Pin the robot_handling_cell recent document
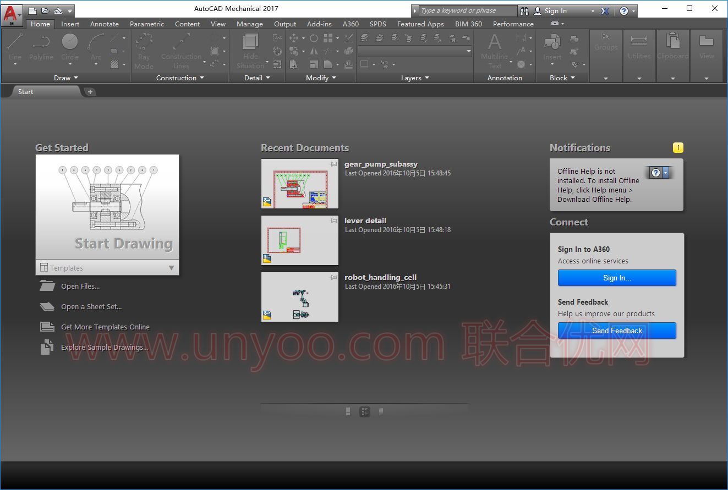 (x=333, y=277)
